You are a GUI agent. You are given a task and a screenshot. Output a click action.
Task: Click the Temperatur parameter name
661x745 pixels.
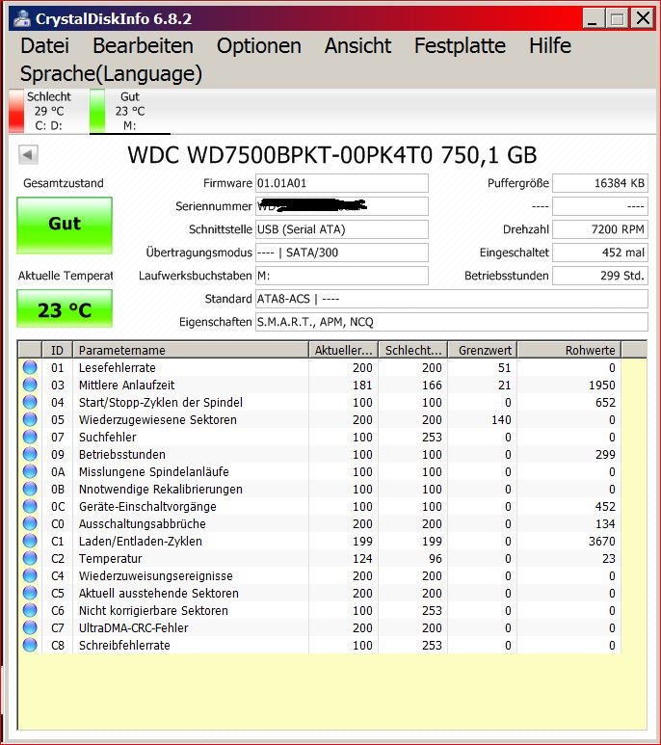[110, 559]
